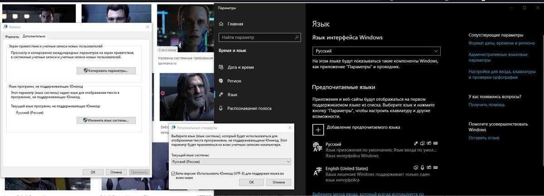Open the Текущий язык системы combo box
Viewport: 544px width, 196px height.
point(231,161)
